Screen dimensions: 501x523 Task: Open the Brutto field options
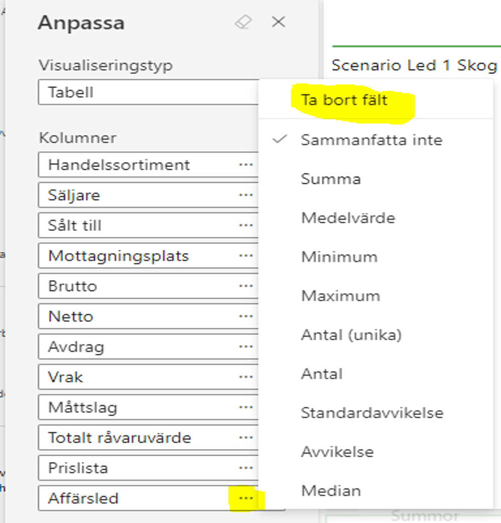click(x=246, y=286)
